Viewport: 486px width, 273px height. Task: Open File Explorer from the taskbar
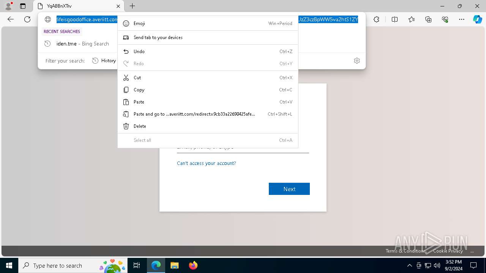[174, 265]
